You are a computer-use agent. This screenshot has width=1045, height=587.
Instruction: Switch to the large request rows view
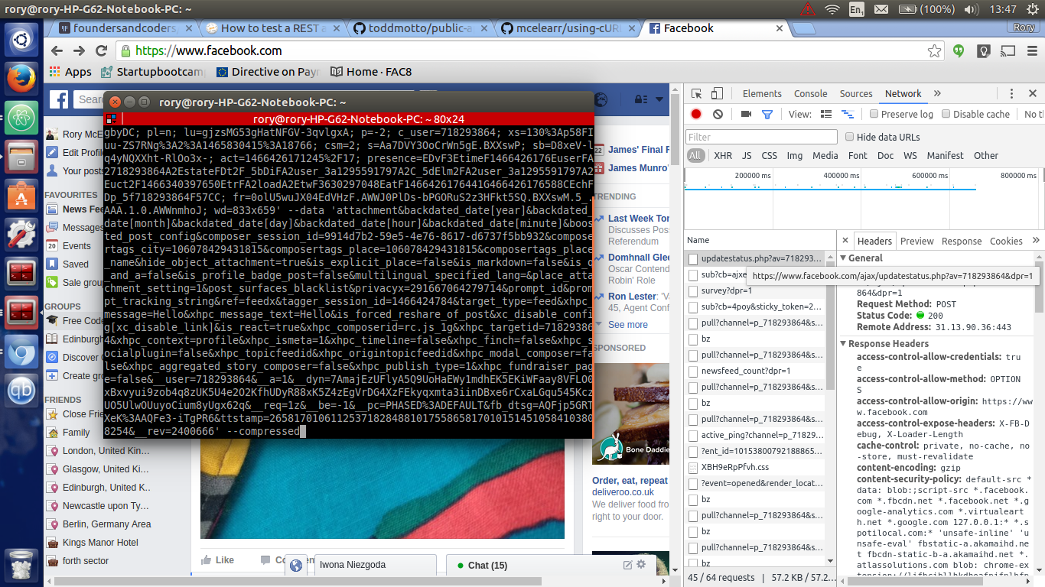tap(826, 114)
